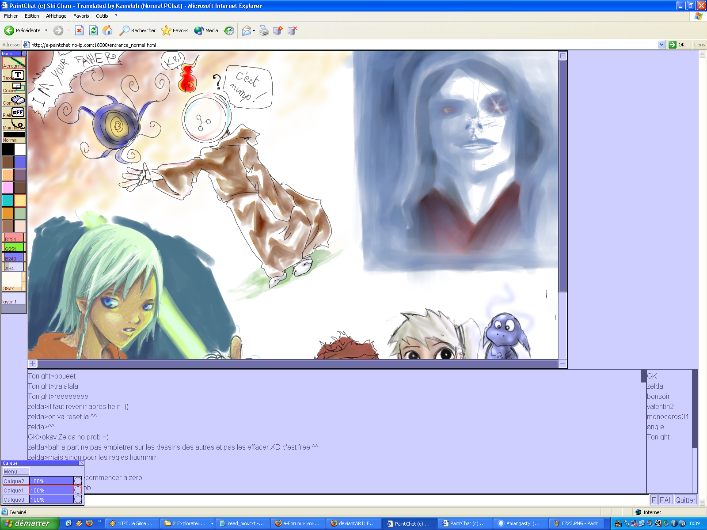Pick the pink color swatch

point(8,188)
